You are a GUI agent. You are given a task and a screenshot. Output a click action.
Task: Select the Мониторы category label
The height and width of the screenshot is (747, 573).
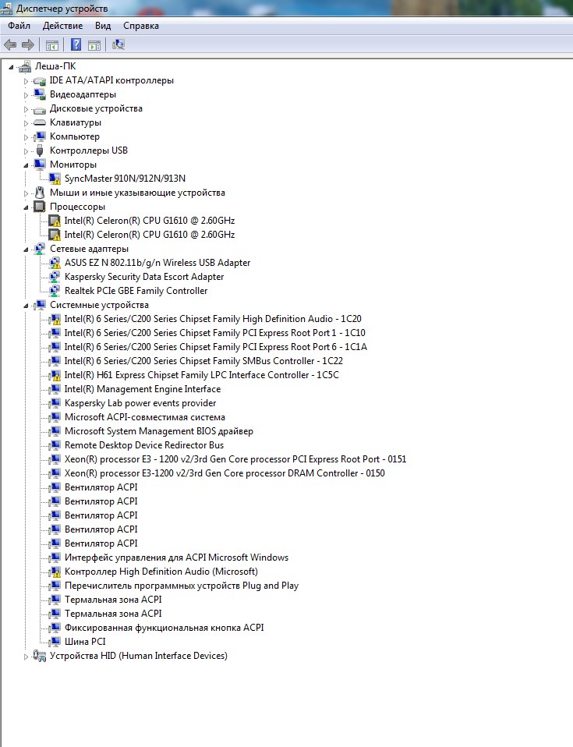point(73,165)
